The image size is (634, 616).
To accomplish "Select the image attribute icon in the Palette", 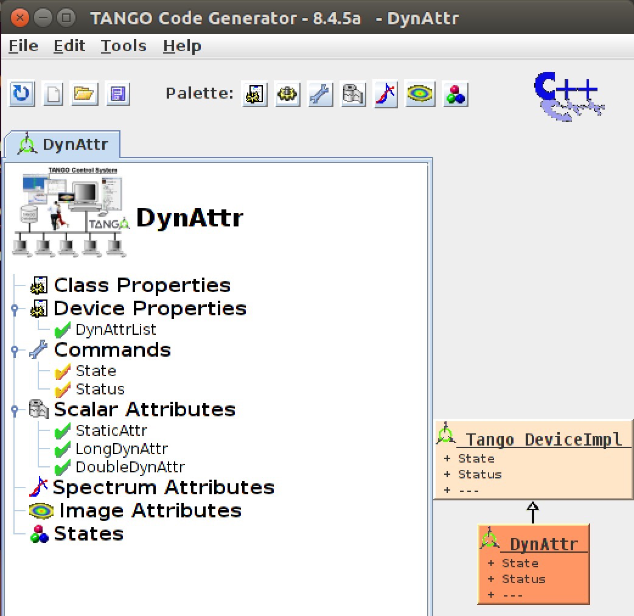I will [x=420, y=94].
